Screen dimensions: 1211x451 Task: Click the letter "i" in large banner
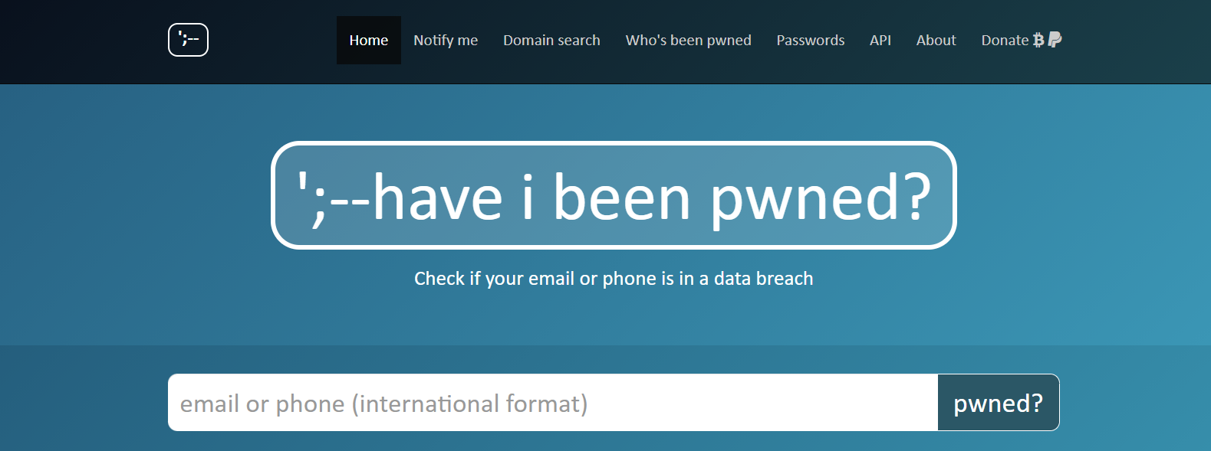528,196
